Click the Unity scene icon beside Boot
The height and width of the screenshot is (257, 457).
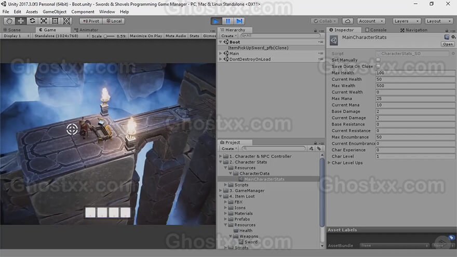(226, 42)
